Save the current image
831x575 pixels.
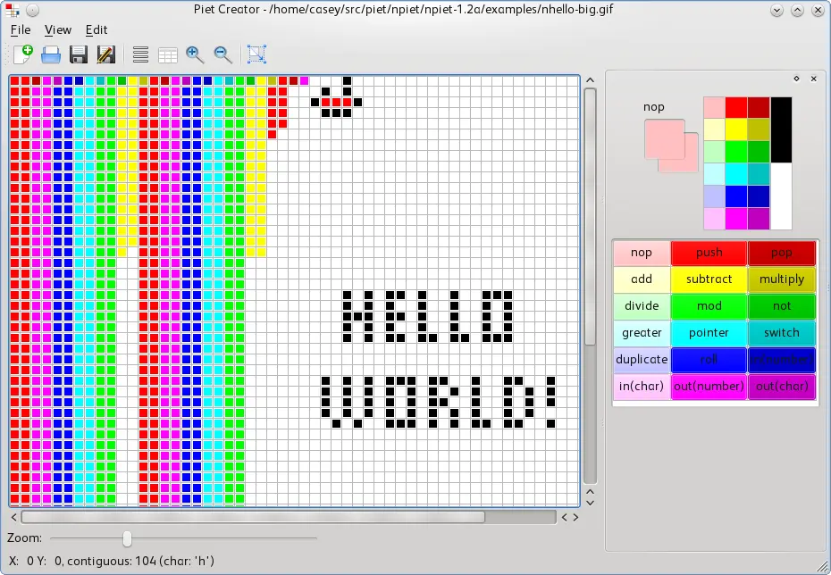coord(78,54)
